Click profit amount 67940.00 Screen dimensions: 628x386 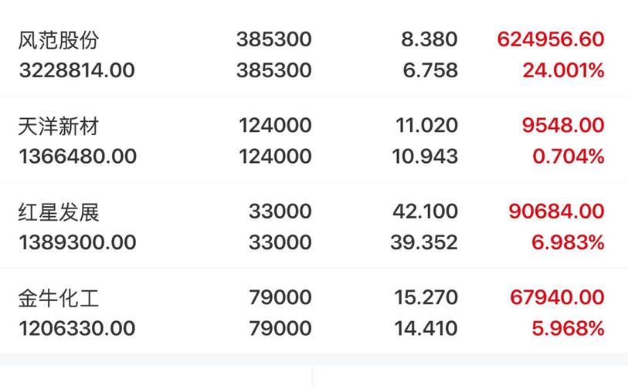(x=557, y=297)
